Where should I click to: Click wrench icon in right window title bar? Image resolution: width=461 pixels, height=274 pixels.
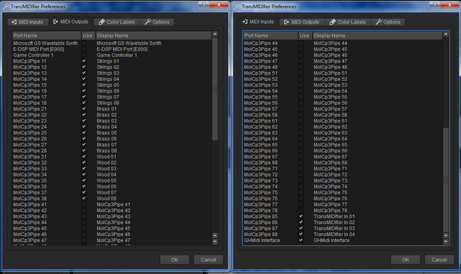236,7
